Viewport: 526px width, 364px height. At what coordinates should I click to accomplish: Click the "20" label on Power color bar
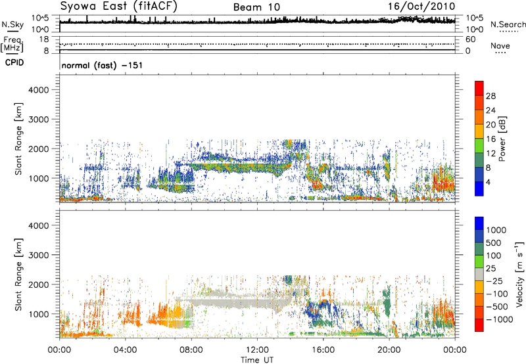point(490,125)
